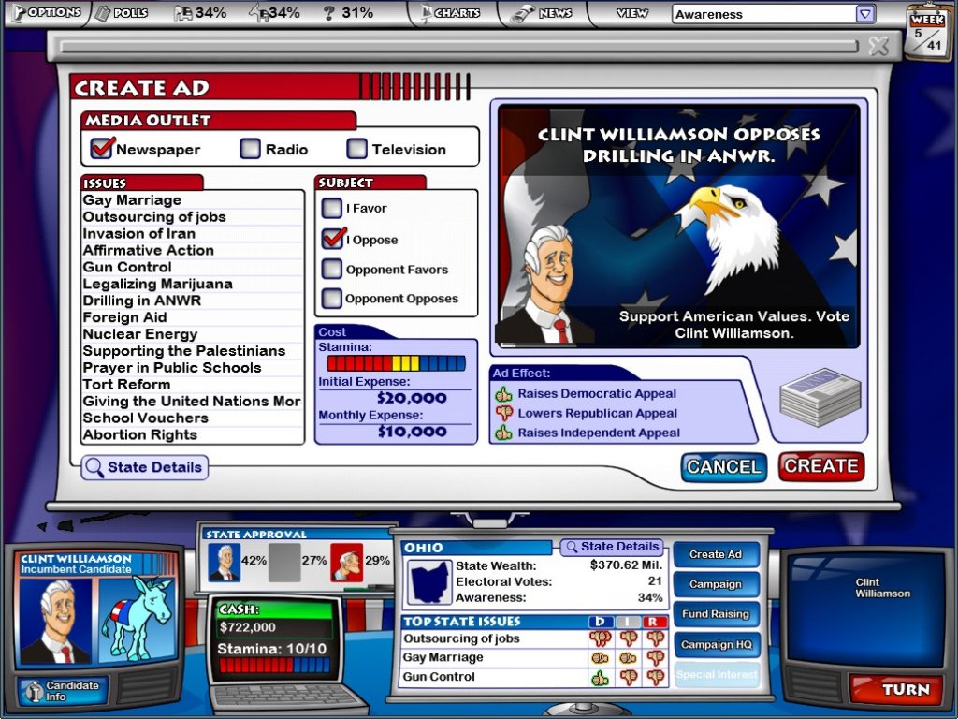Image resolution: width=958 pixels, height=719 pixels.
Task: Enable the Radio media outlet checkbox
Action: (251, 149)
